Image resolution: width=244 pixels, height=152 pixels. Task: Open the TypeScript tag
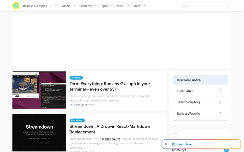click(x=179, y=150)
